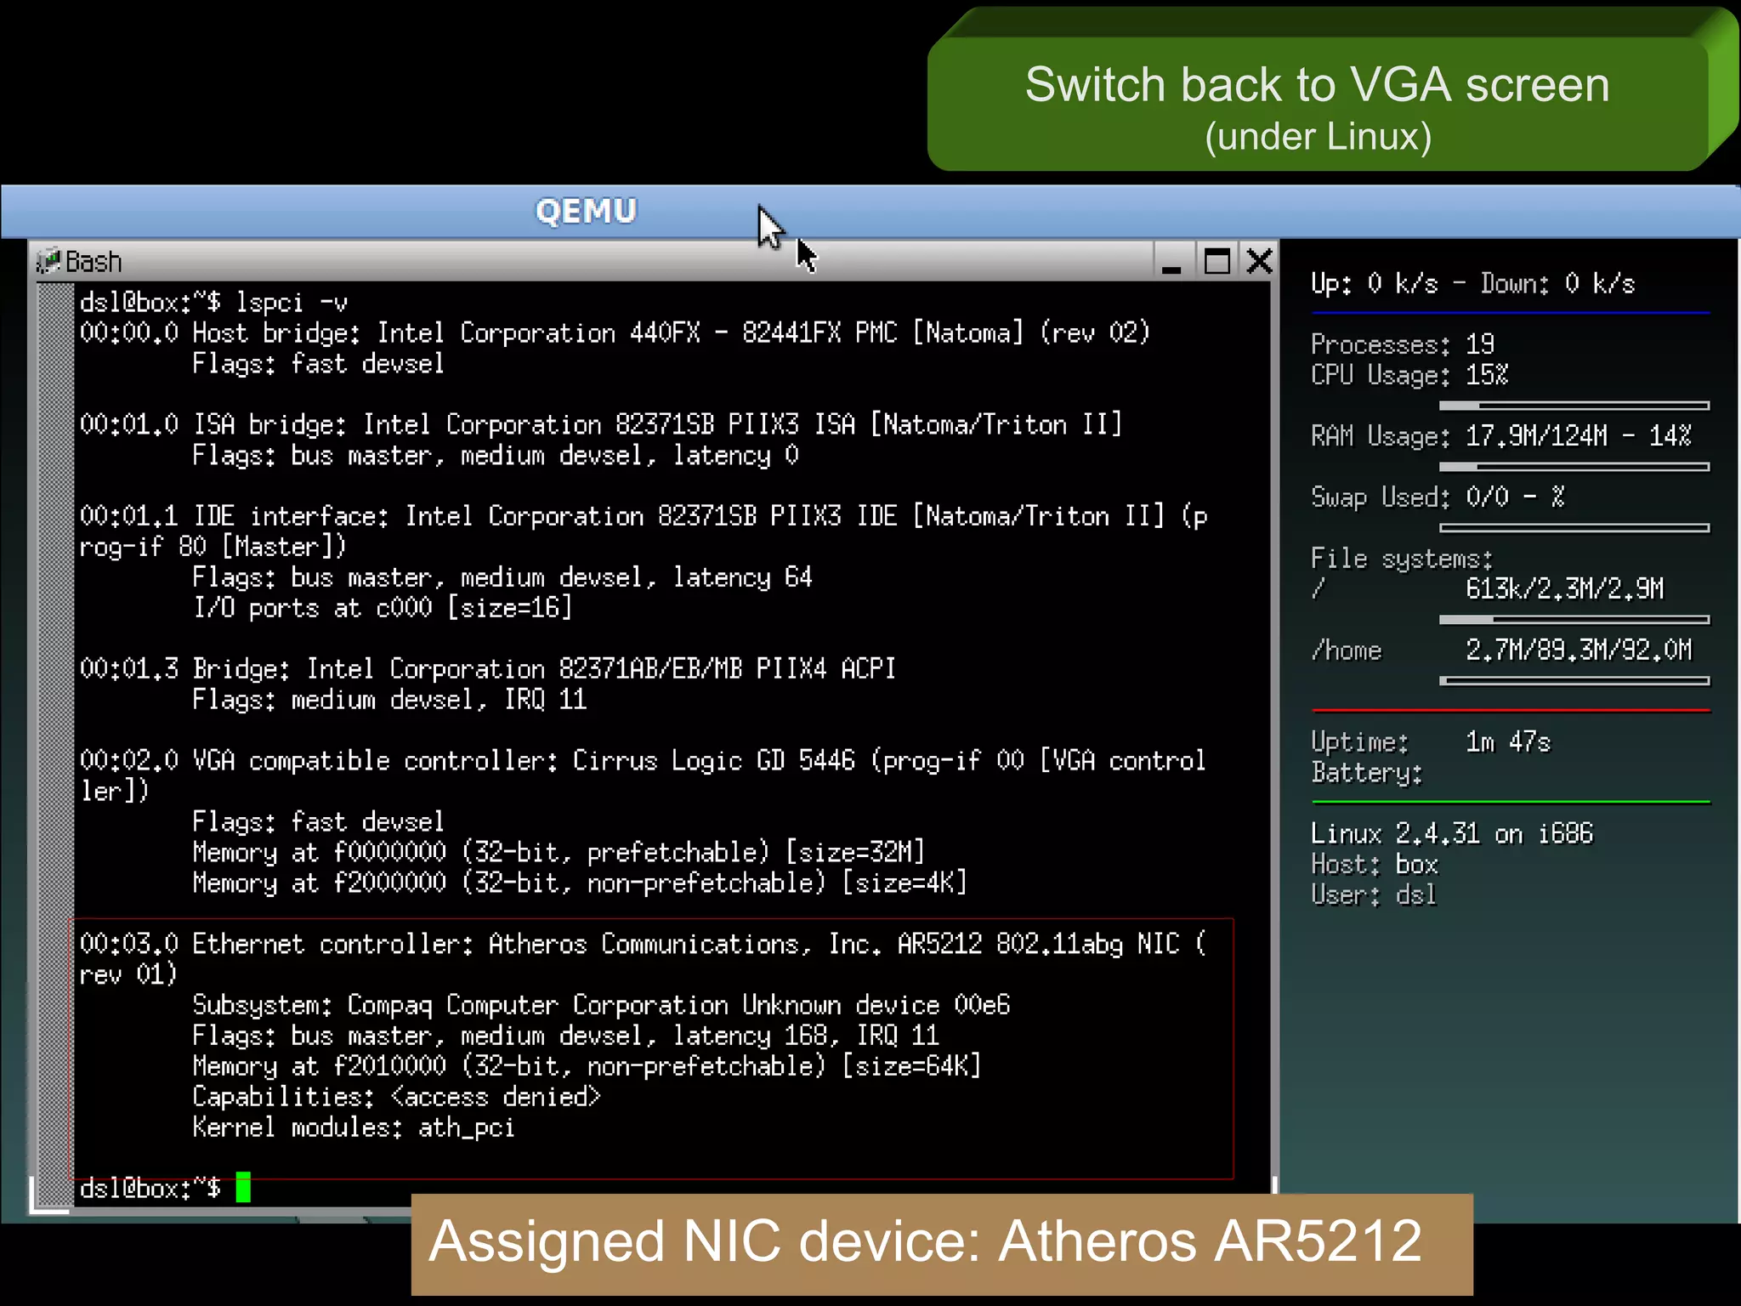Click the RAM usage progress bar

(1574, 467)
